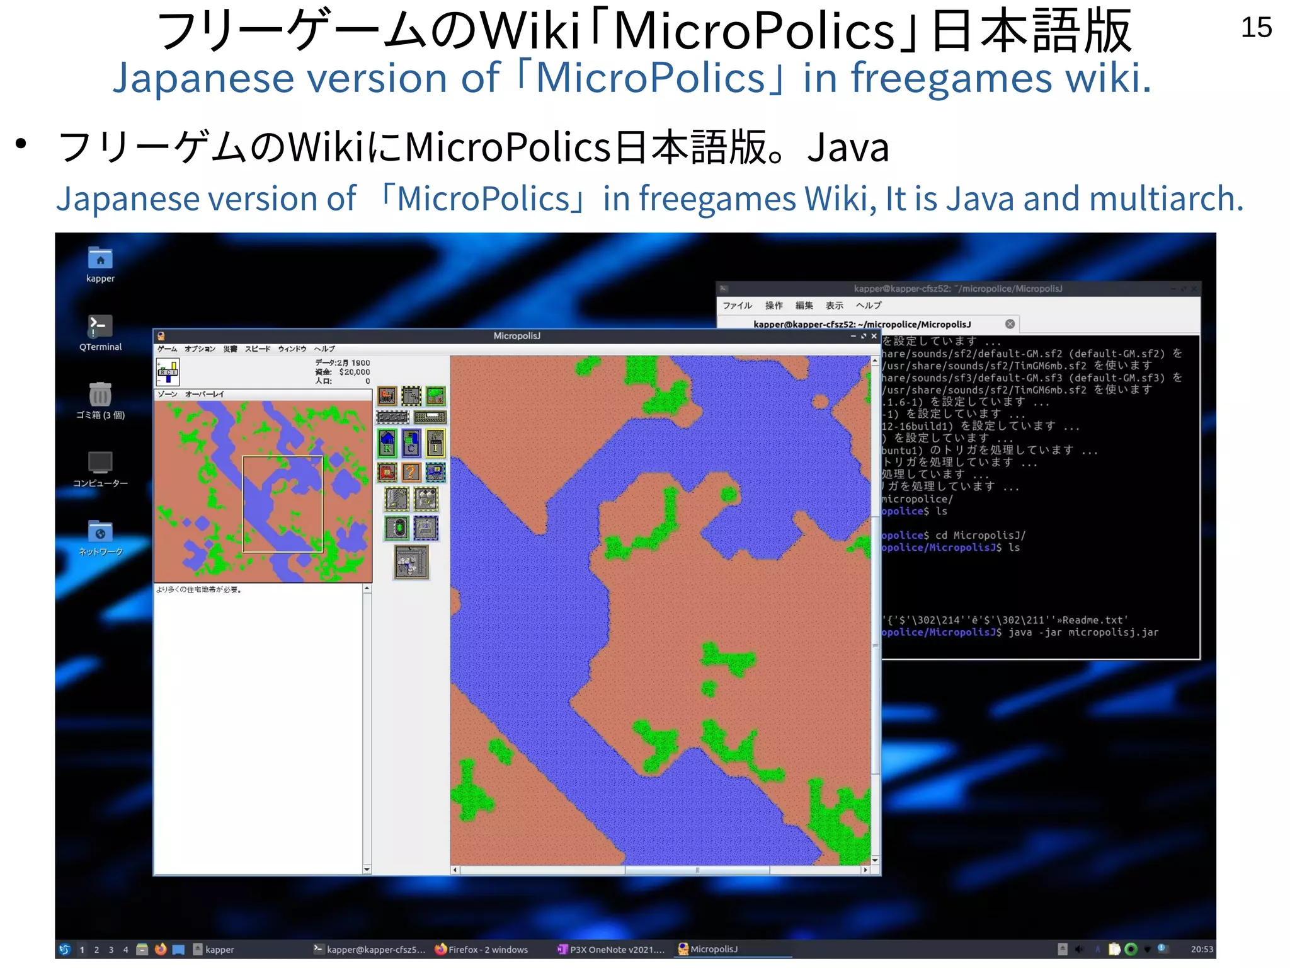Image resolution: width=1290 pixels, height=968 pixels.
Task: Open 表示 menu in terminal window
Action: 834,306
